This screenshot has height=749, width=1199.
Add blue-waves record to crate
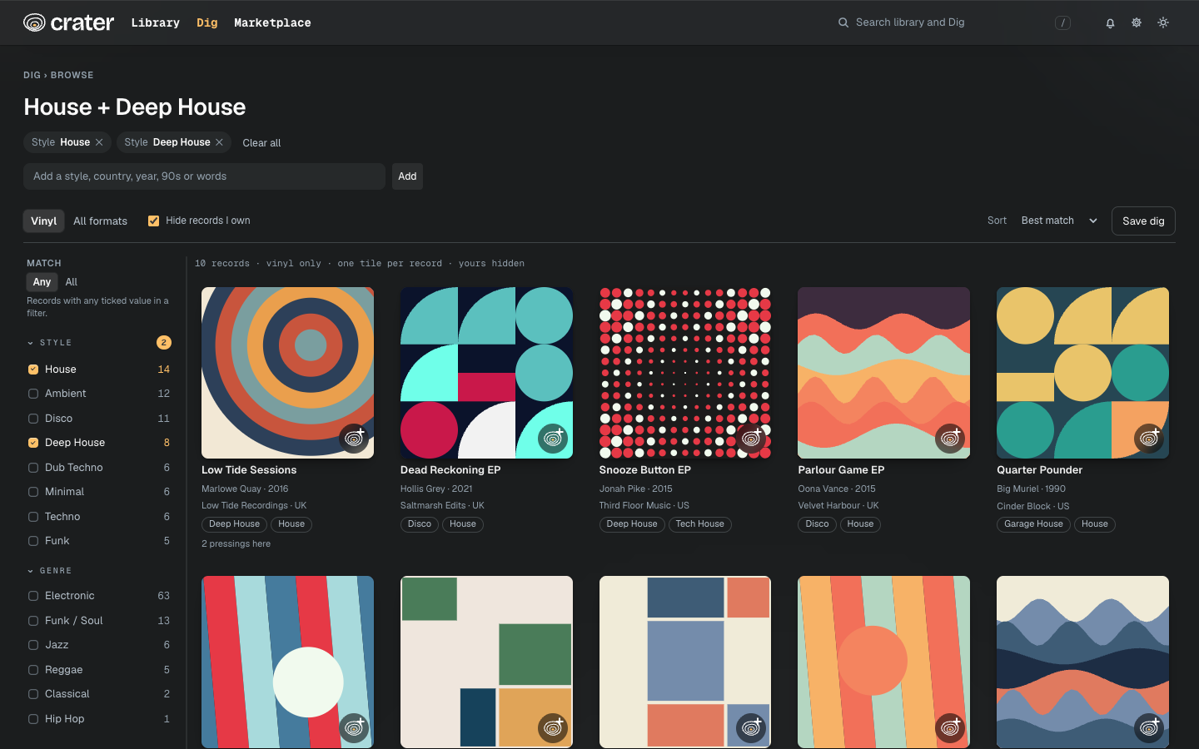tap(1149, 727)
